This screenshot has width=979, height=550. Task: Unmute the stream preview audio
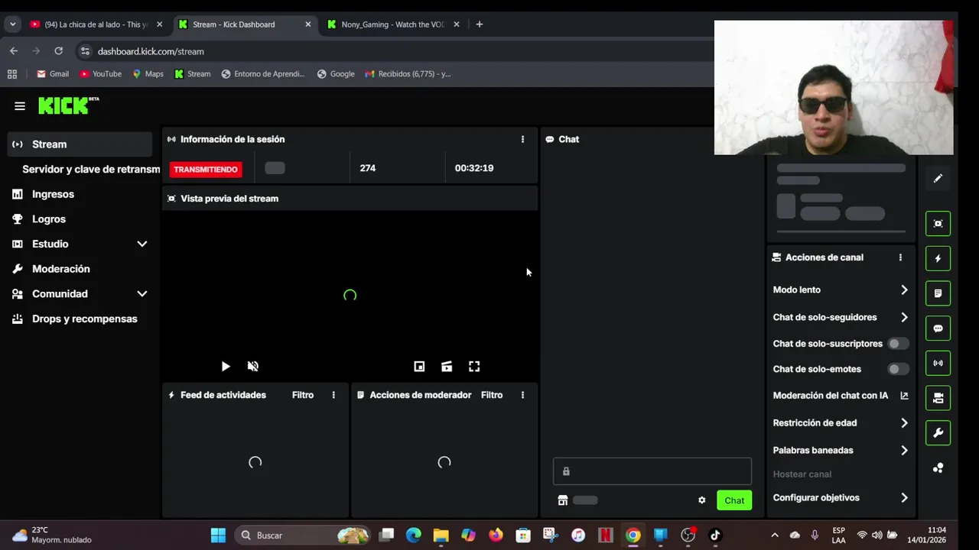coord(253,367)
